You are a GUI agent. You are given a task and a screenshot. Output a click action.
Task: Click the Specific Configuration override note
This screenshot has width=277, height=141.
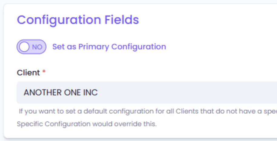tap(87, 124)
